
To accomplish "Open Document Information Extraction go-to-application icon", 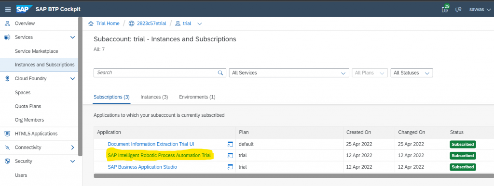I will coord(230,144).
